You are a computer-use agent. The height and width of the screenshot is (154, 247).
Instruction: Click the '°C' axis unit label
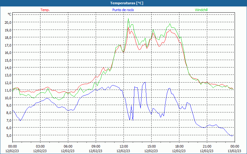pos(10,14)
